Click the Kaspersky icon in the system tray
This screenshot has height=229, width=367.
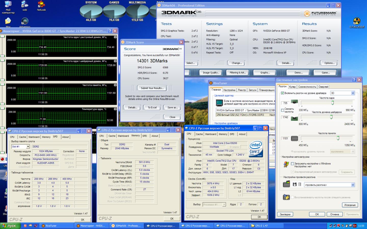coord(339,226)
